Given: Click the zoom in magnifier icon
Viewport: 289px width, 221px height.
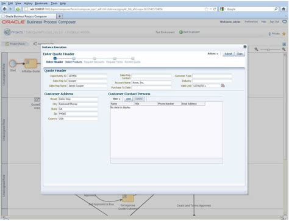Looking at the screenshot, I should (x=284, y=49).
